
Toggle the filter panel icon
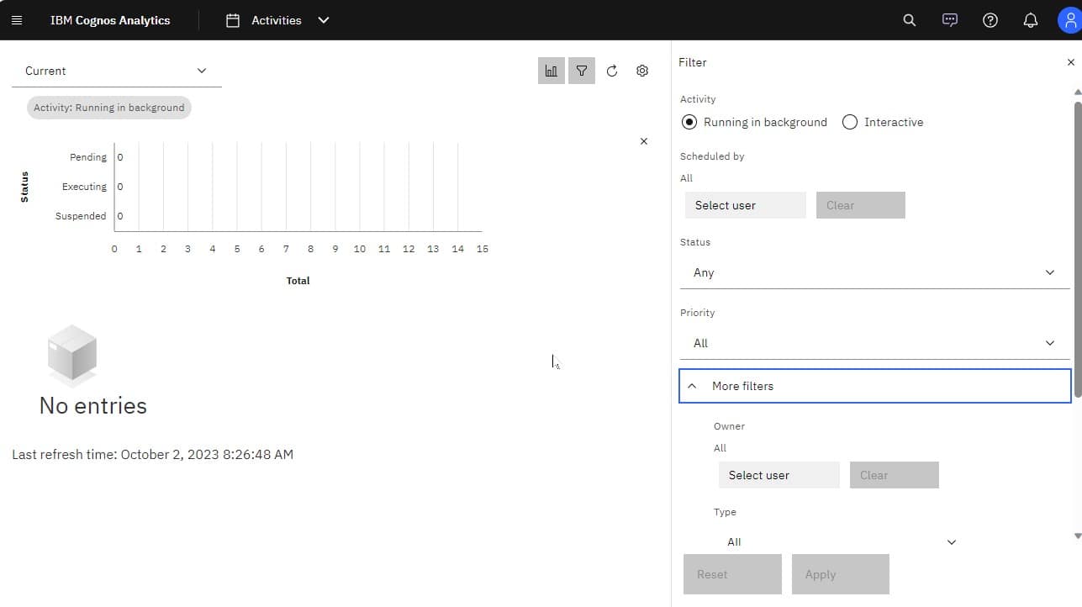pyautogui.click(x=581, y=71)
